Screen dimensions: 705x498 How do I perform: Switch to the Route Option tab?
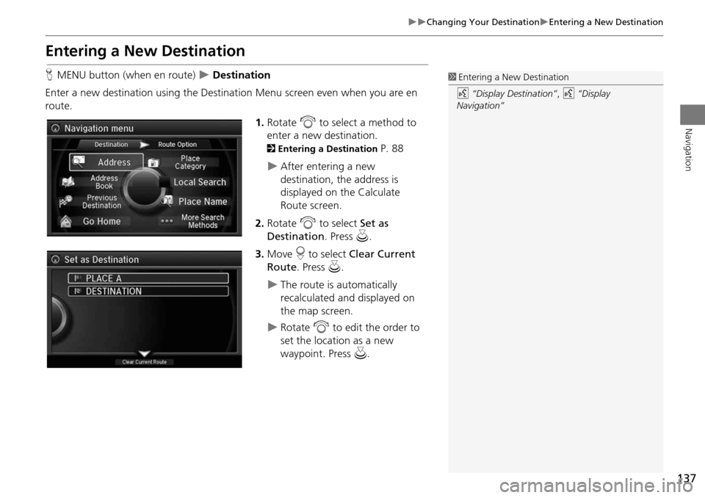[x=177, y=145]
